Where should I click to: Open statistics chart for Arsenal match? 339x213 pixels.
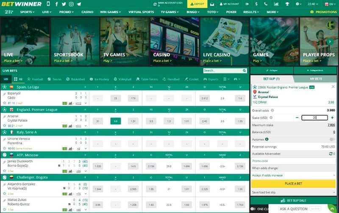tap(70, 126)
